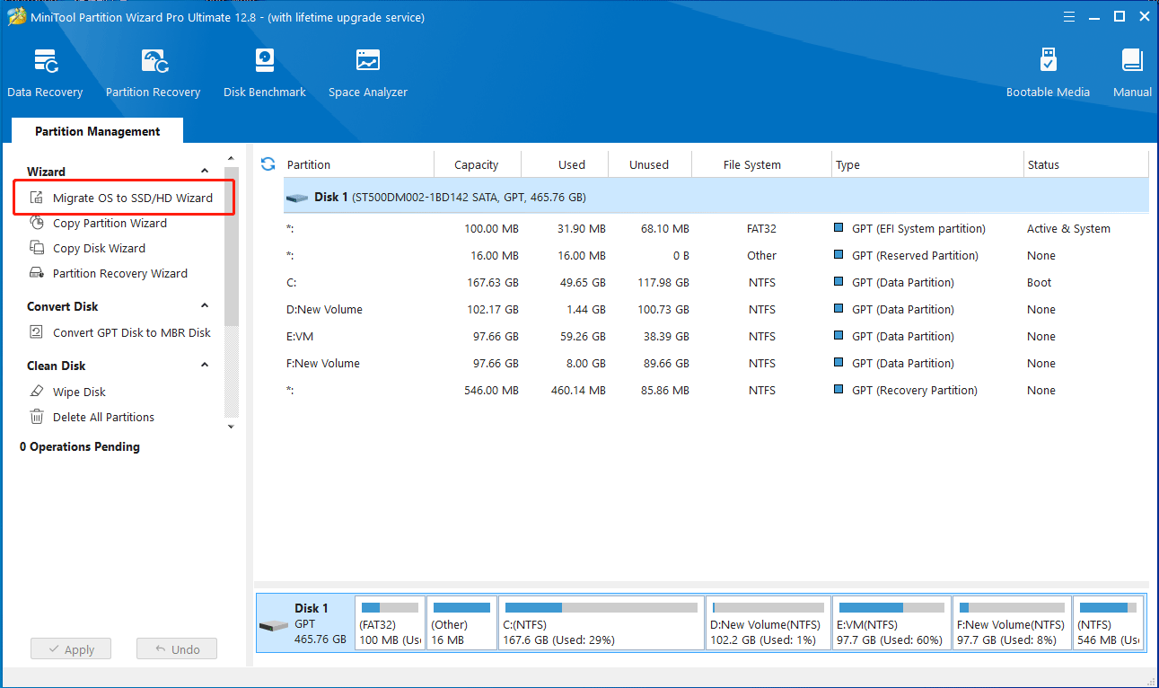The image size is (1159, 688).
Task: Select F:New Volume block in disk map
Action: [x=1012, y=622]
